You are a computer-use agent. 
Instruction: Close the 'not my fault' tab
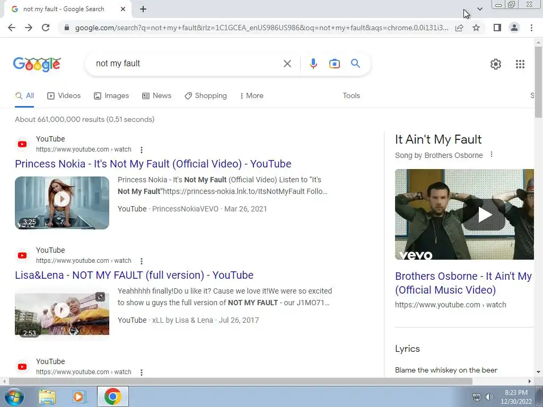pyautogui.click(x=123, y=10)
